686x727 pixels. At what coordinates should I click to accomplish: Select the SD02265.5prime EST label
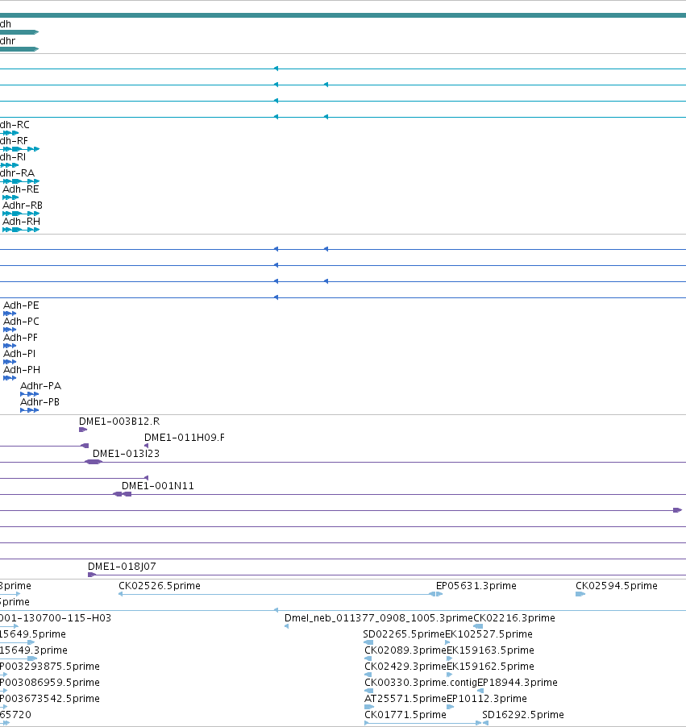coord(404,634)
